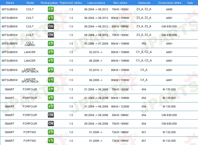
Task: Click the PB icon for LANCER SPORTBACK 03.2010
Action: (51, 70)
